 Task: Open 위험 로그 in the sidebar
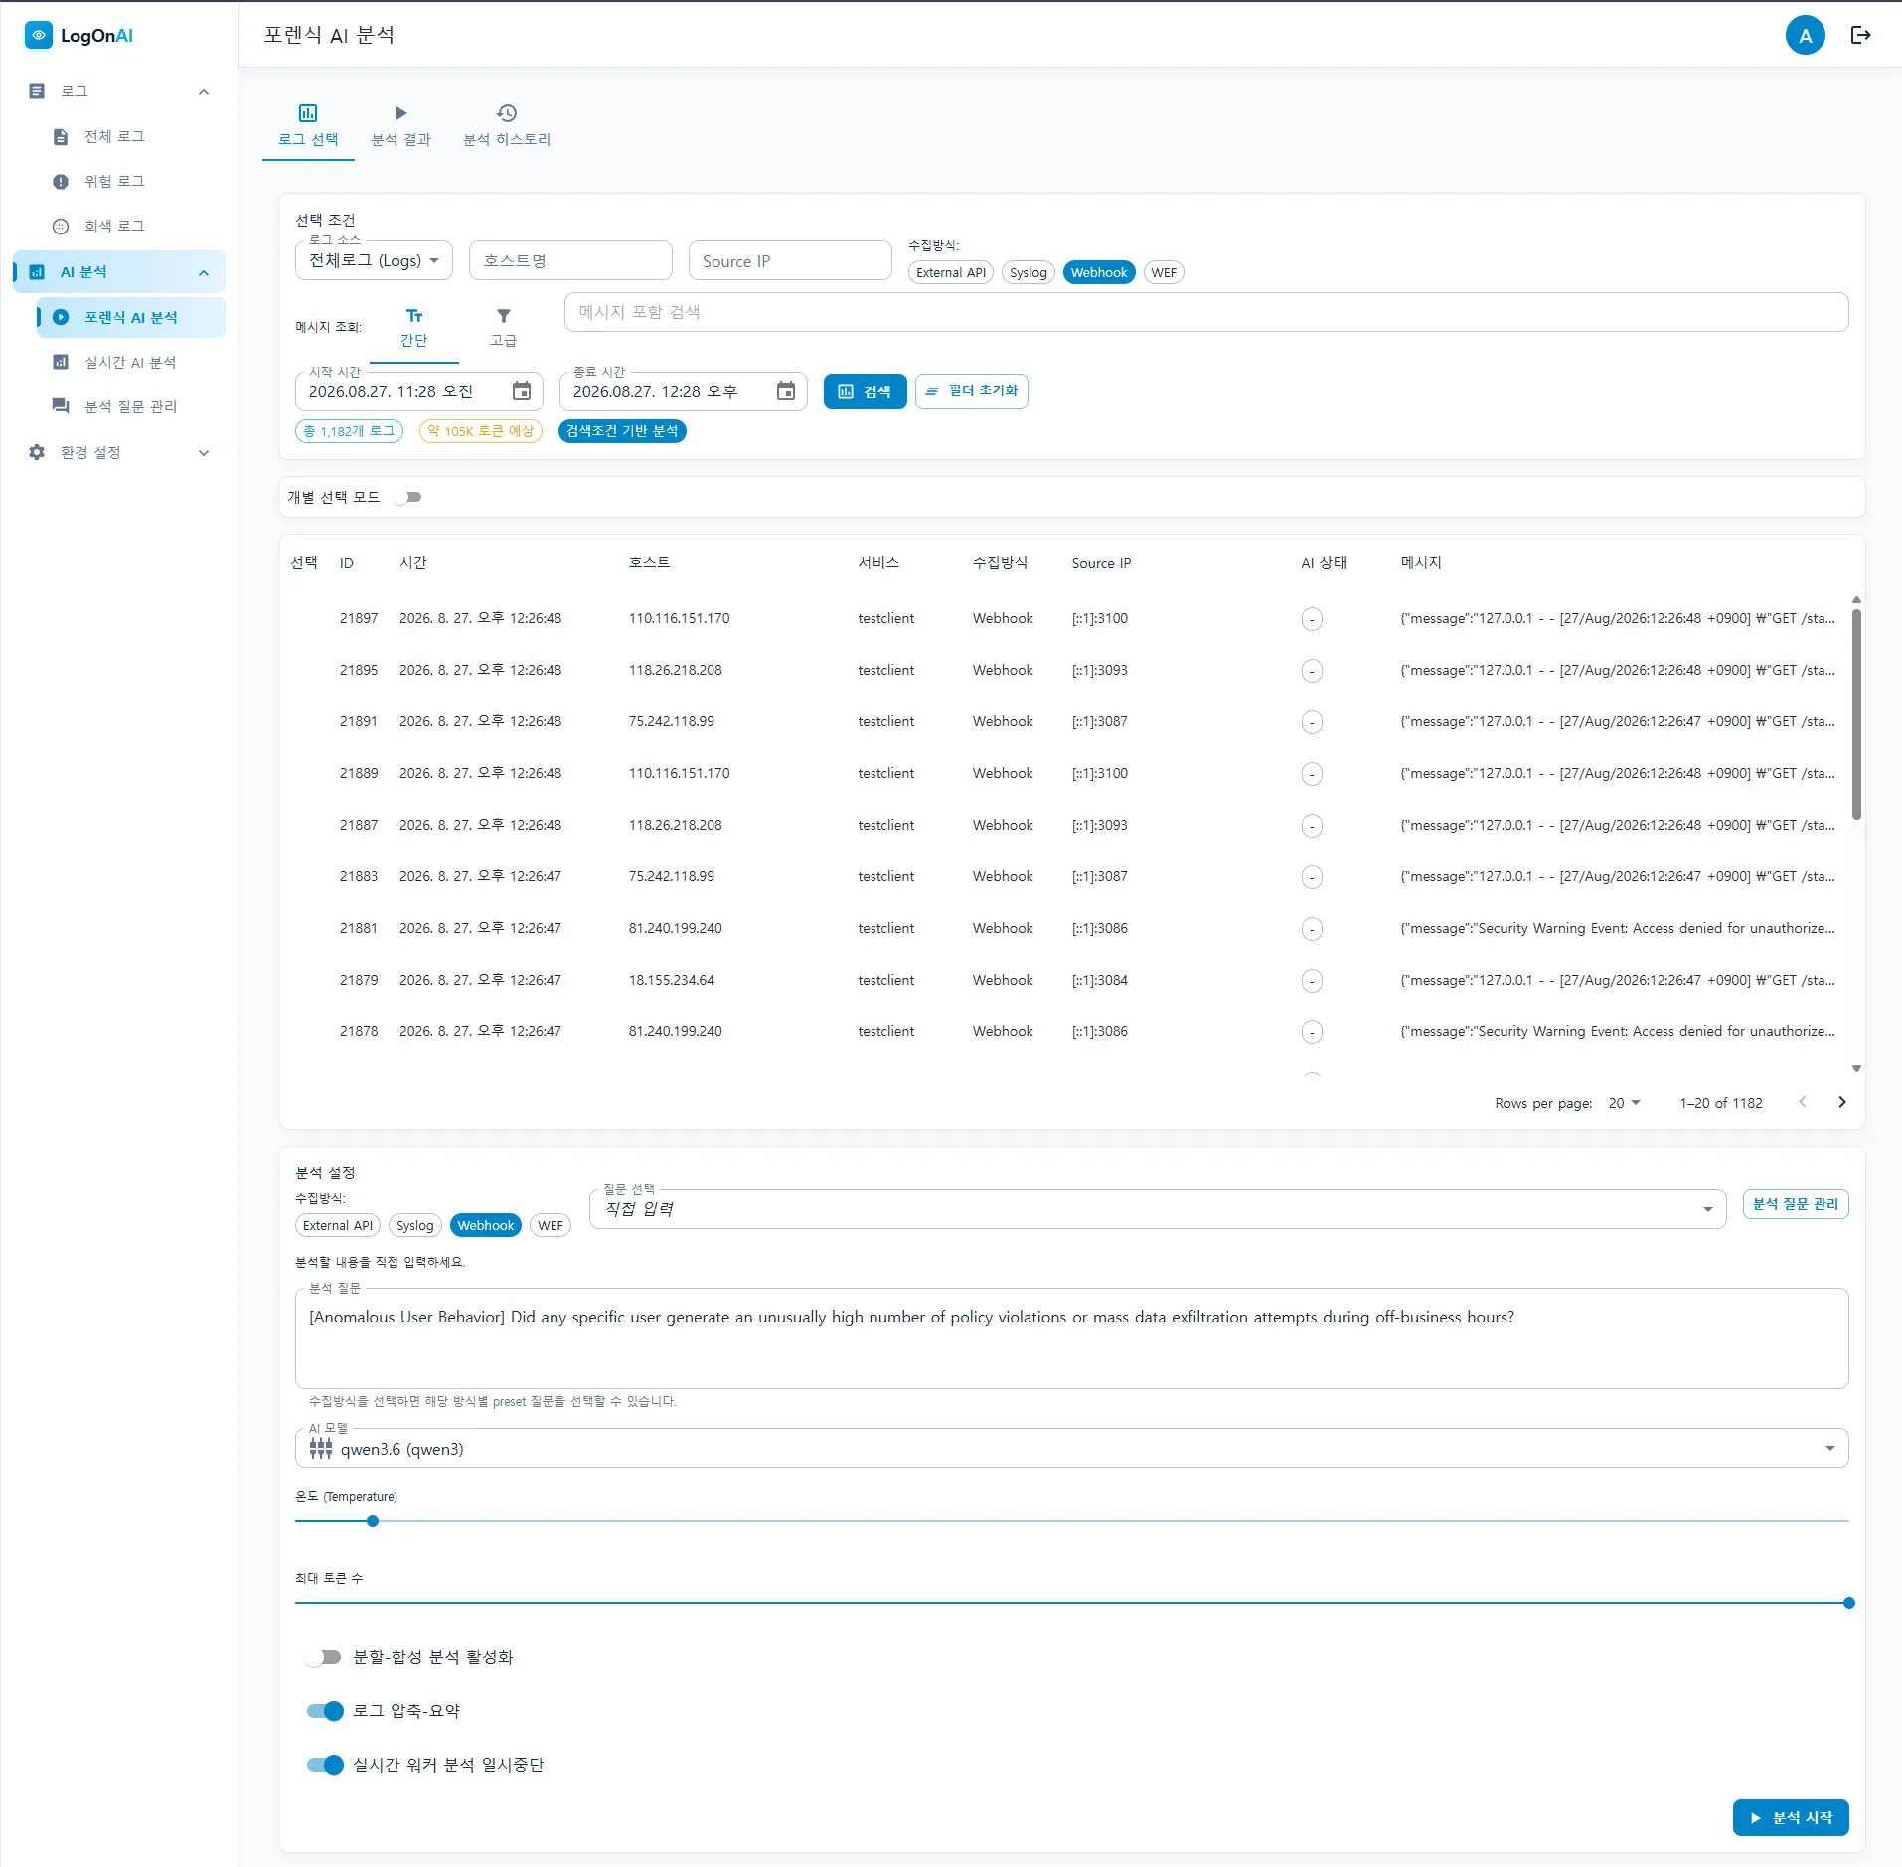point(114,181)
